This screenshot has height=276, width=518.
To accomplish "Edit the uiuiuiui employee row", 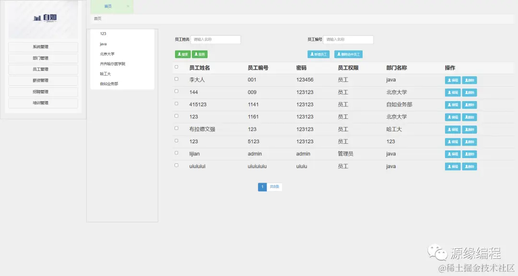I will click(453, 166).
